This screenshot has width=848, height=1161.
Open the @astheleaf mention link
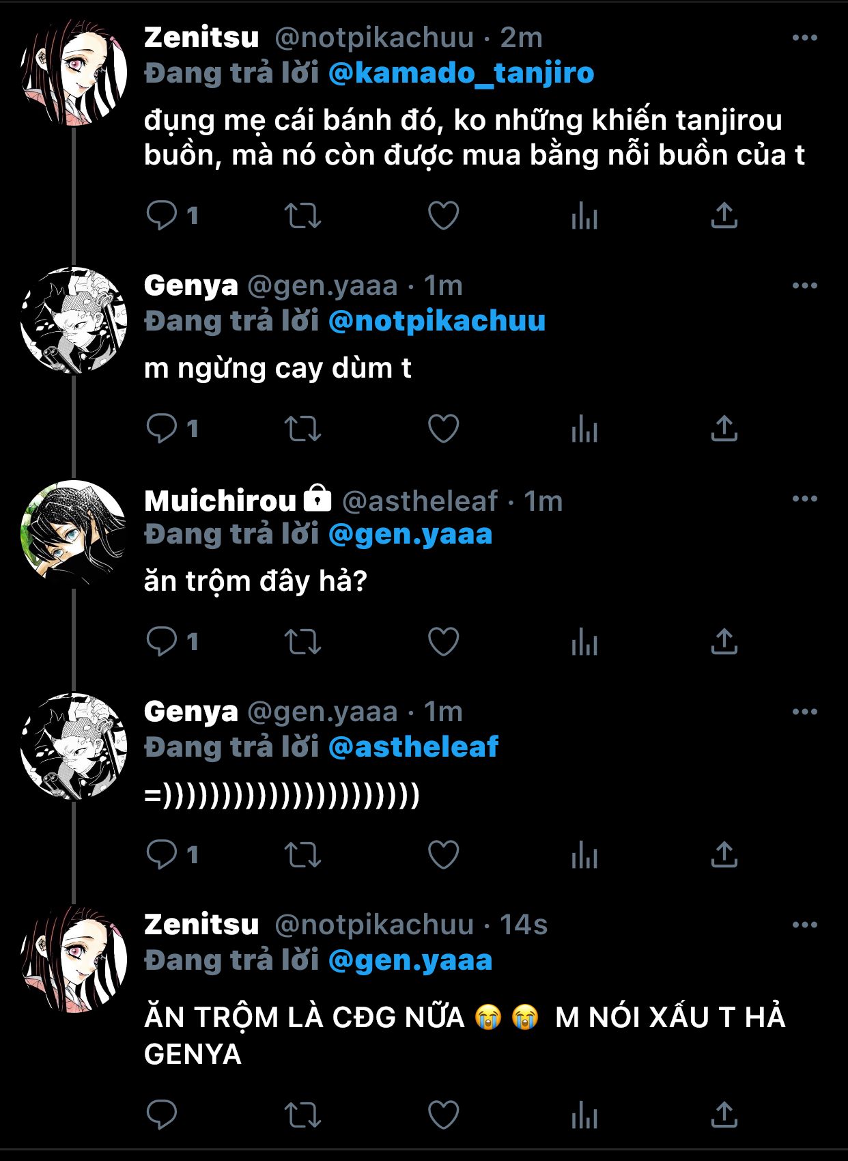(413, 747)
